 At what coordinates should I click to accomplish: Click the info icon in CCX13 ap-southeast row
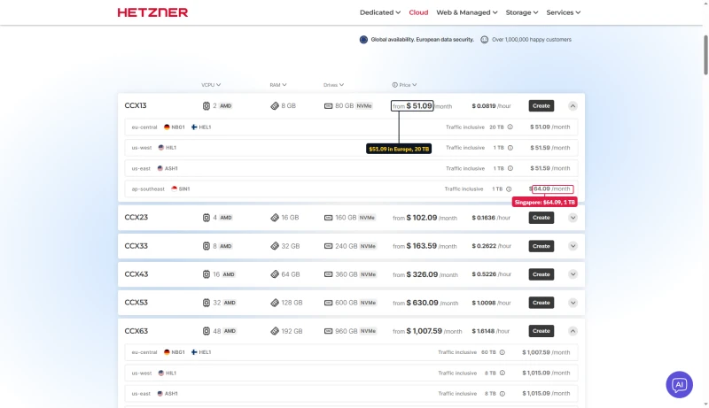click(509, 189)
